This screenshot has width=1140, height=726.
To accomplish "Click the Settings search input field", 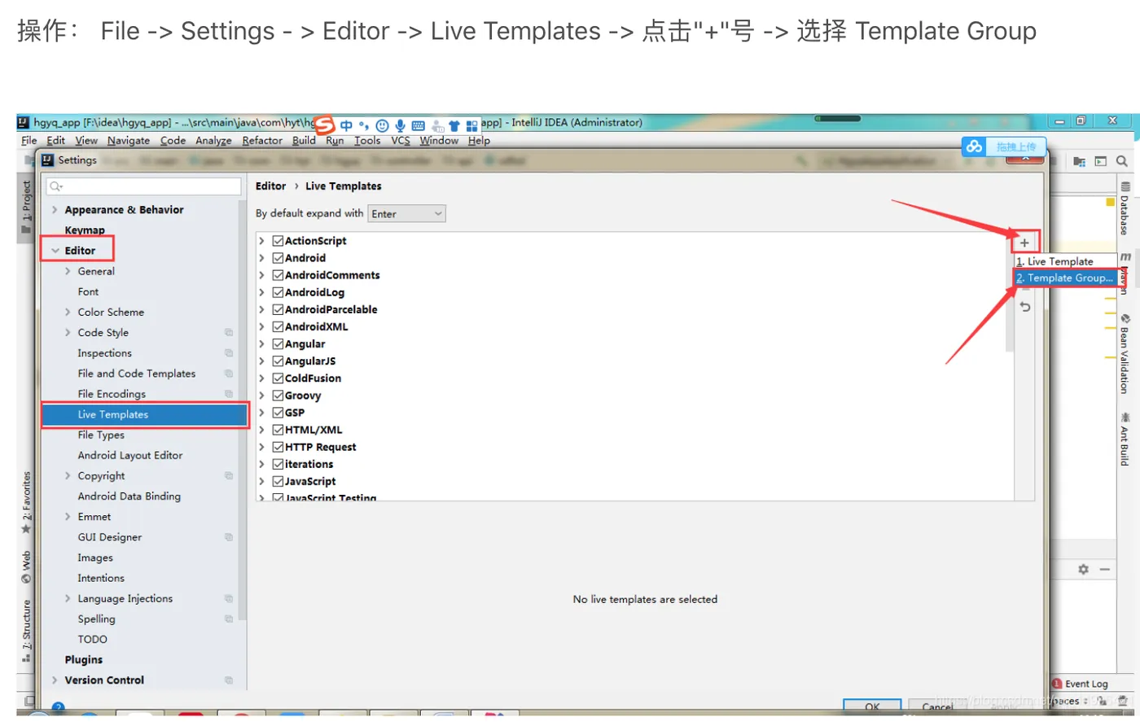I will coord(143,186).
